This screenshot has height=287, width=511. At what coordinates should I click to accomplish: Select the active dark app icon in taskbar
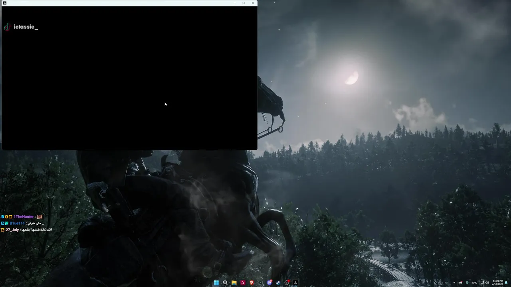pos(295,283)
